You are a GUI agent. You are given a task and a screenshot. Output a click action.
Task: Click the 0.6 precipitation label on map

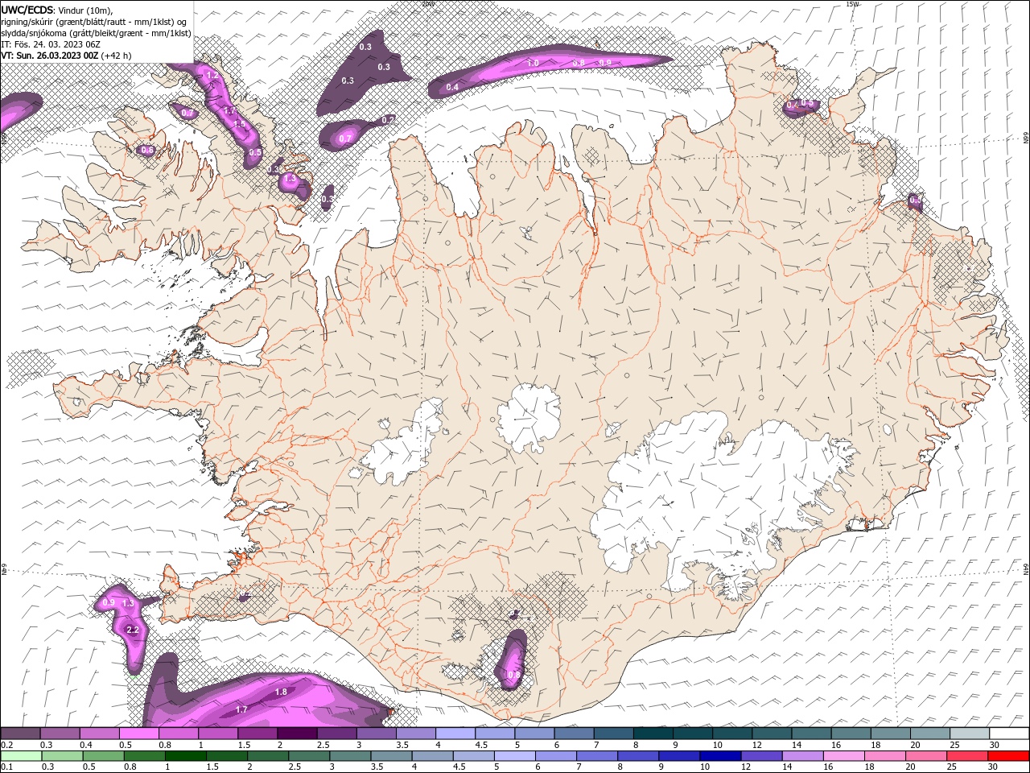[x=146, y=150]
